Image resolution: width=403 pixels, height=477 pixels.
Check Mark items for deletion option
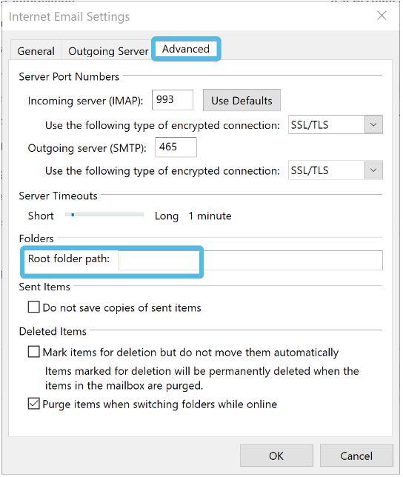[34, 352]
